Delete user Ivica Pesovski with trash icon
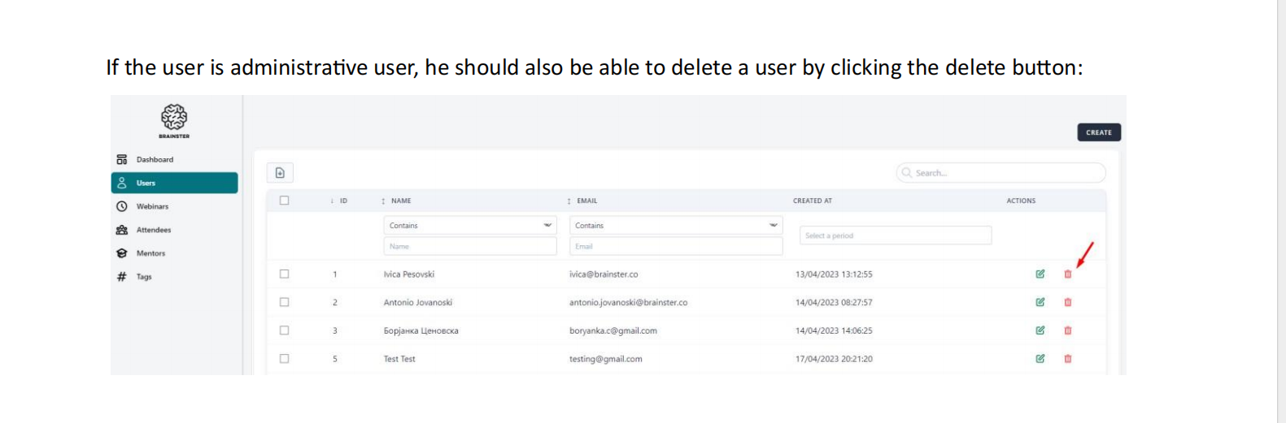This screenshot has width=1286, height=423. tap(1067, 274)
